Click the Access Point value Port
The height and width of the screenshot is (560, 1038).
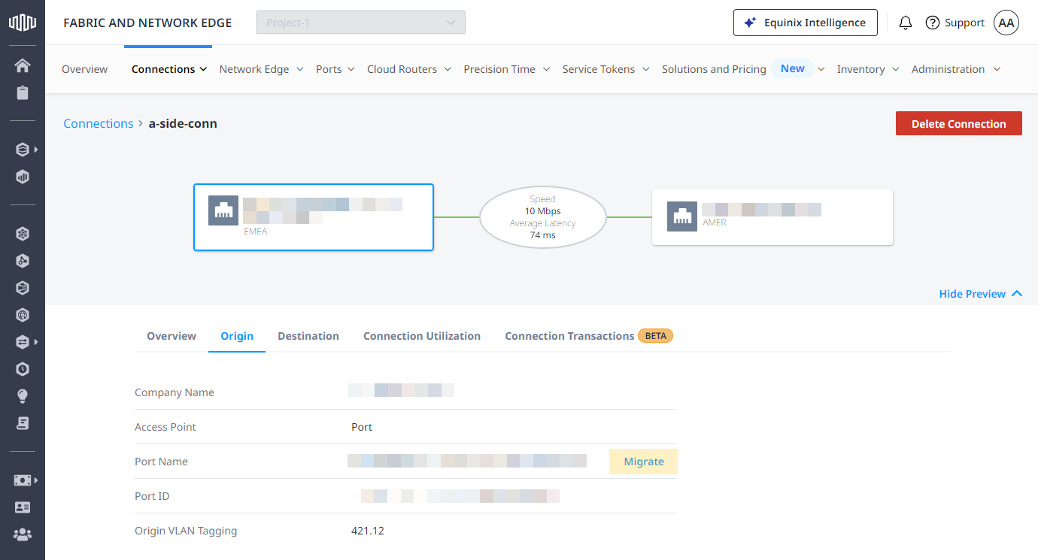click(x=362, y=427)
